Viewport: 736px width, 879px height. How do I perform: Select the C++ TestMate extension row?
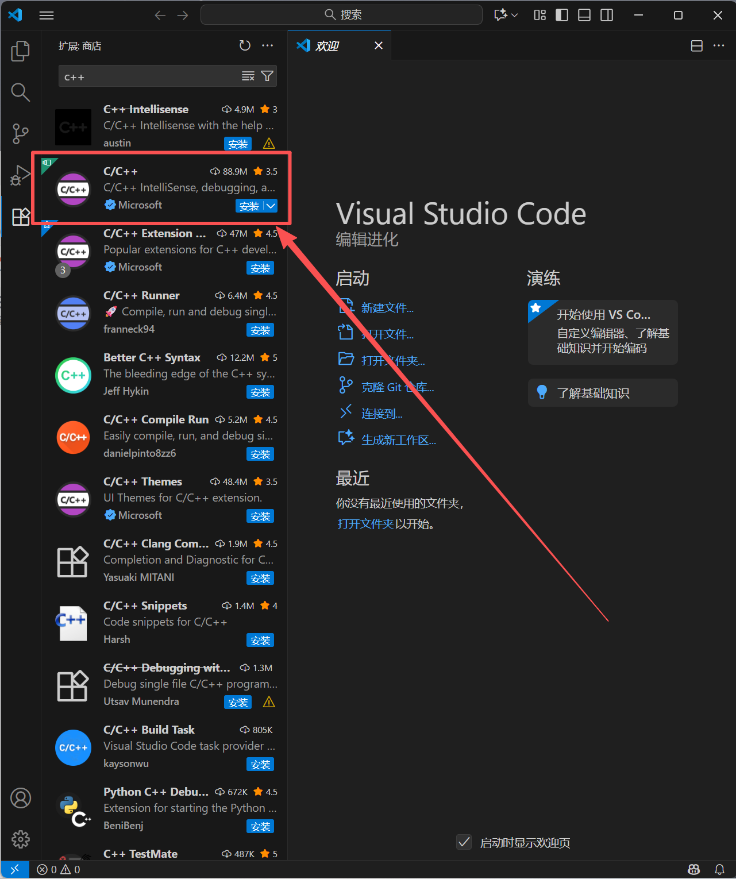pos(164,854)
